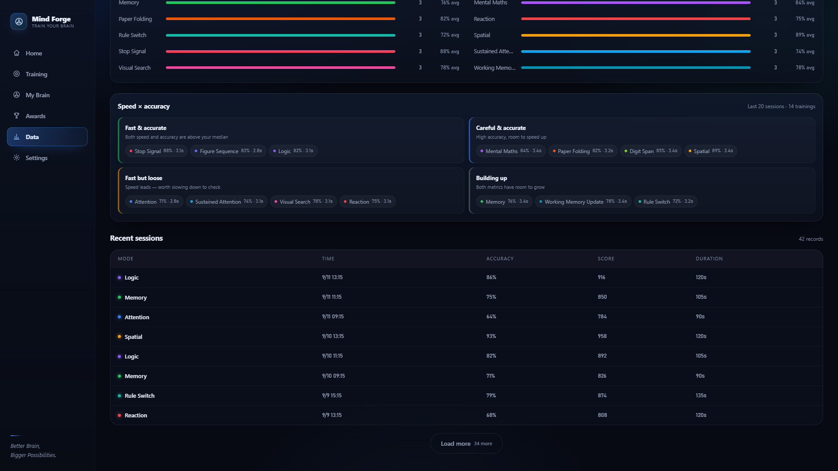Select the Stop Signal 88% chip
The width and height of the screenshot is (838, 471).
click(x=156, y=151)
